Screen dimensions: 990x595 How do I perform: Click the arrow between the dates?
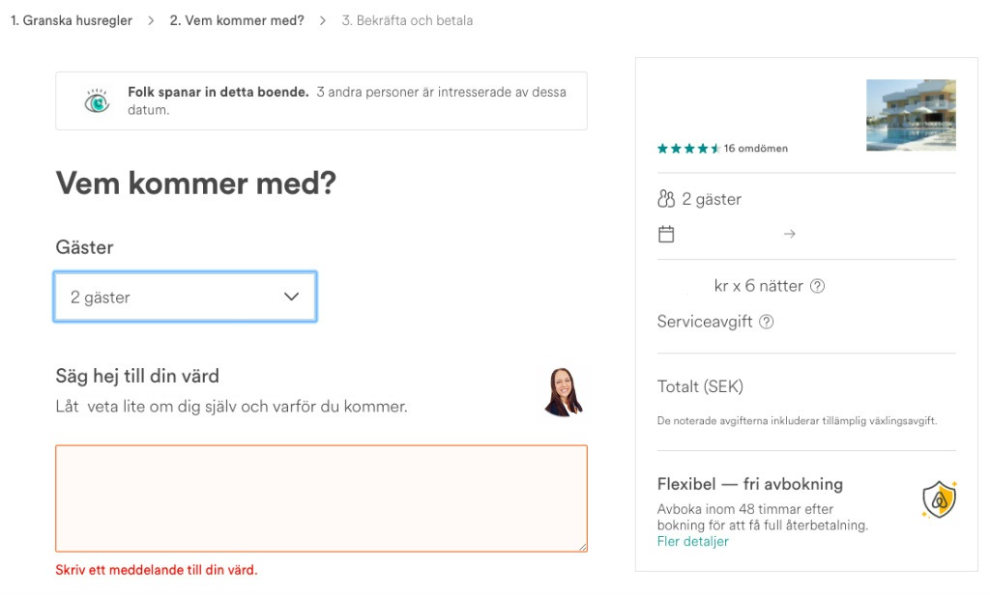click(789, 234)
